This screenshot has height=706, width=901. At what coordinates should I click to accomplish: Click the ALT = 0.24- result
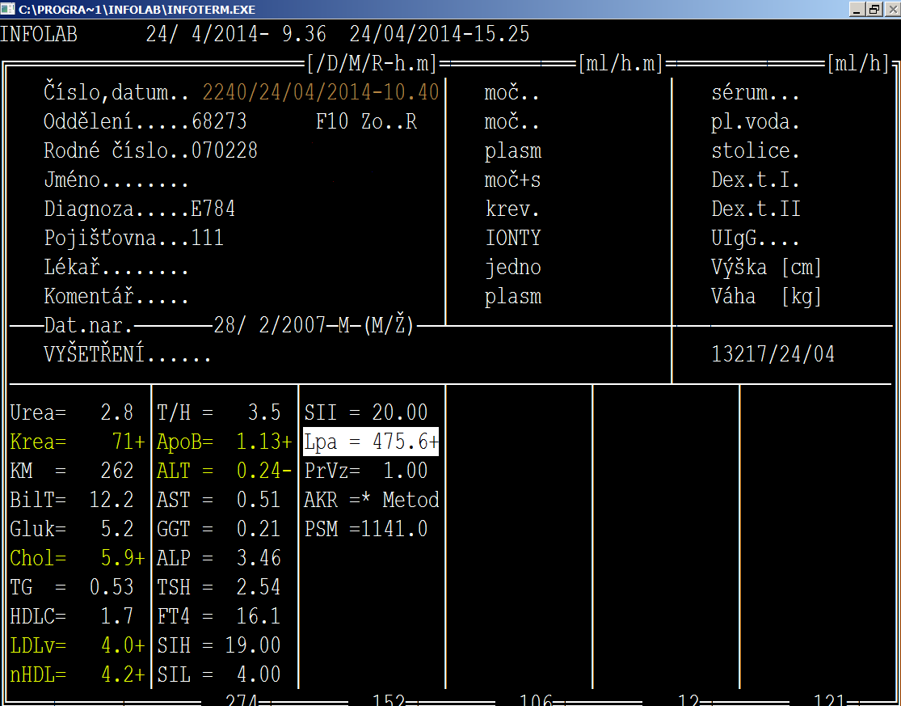(225, 471)
